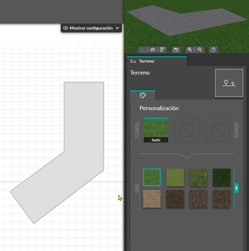The width and height of the screenshot is (249, 251).
Task: Expand the Mostrar configuración dropdown chevron
Action: (x=117, y=28)
